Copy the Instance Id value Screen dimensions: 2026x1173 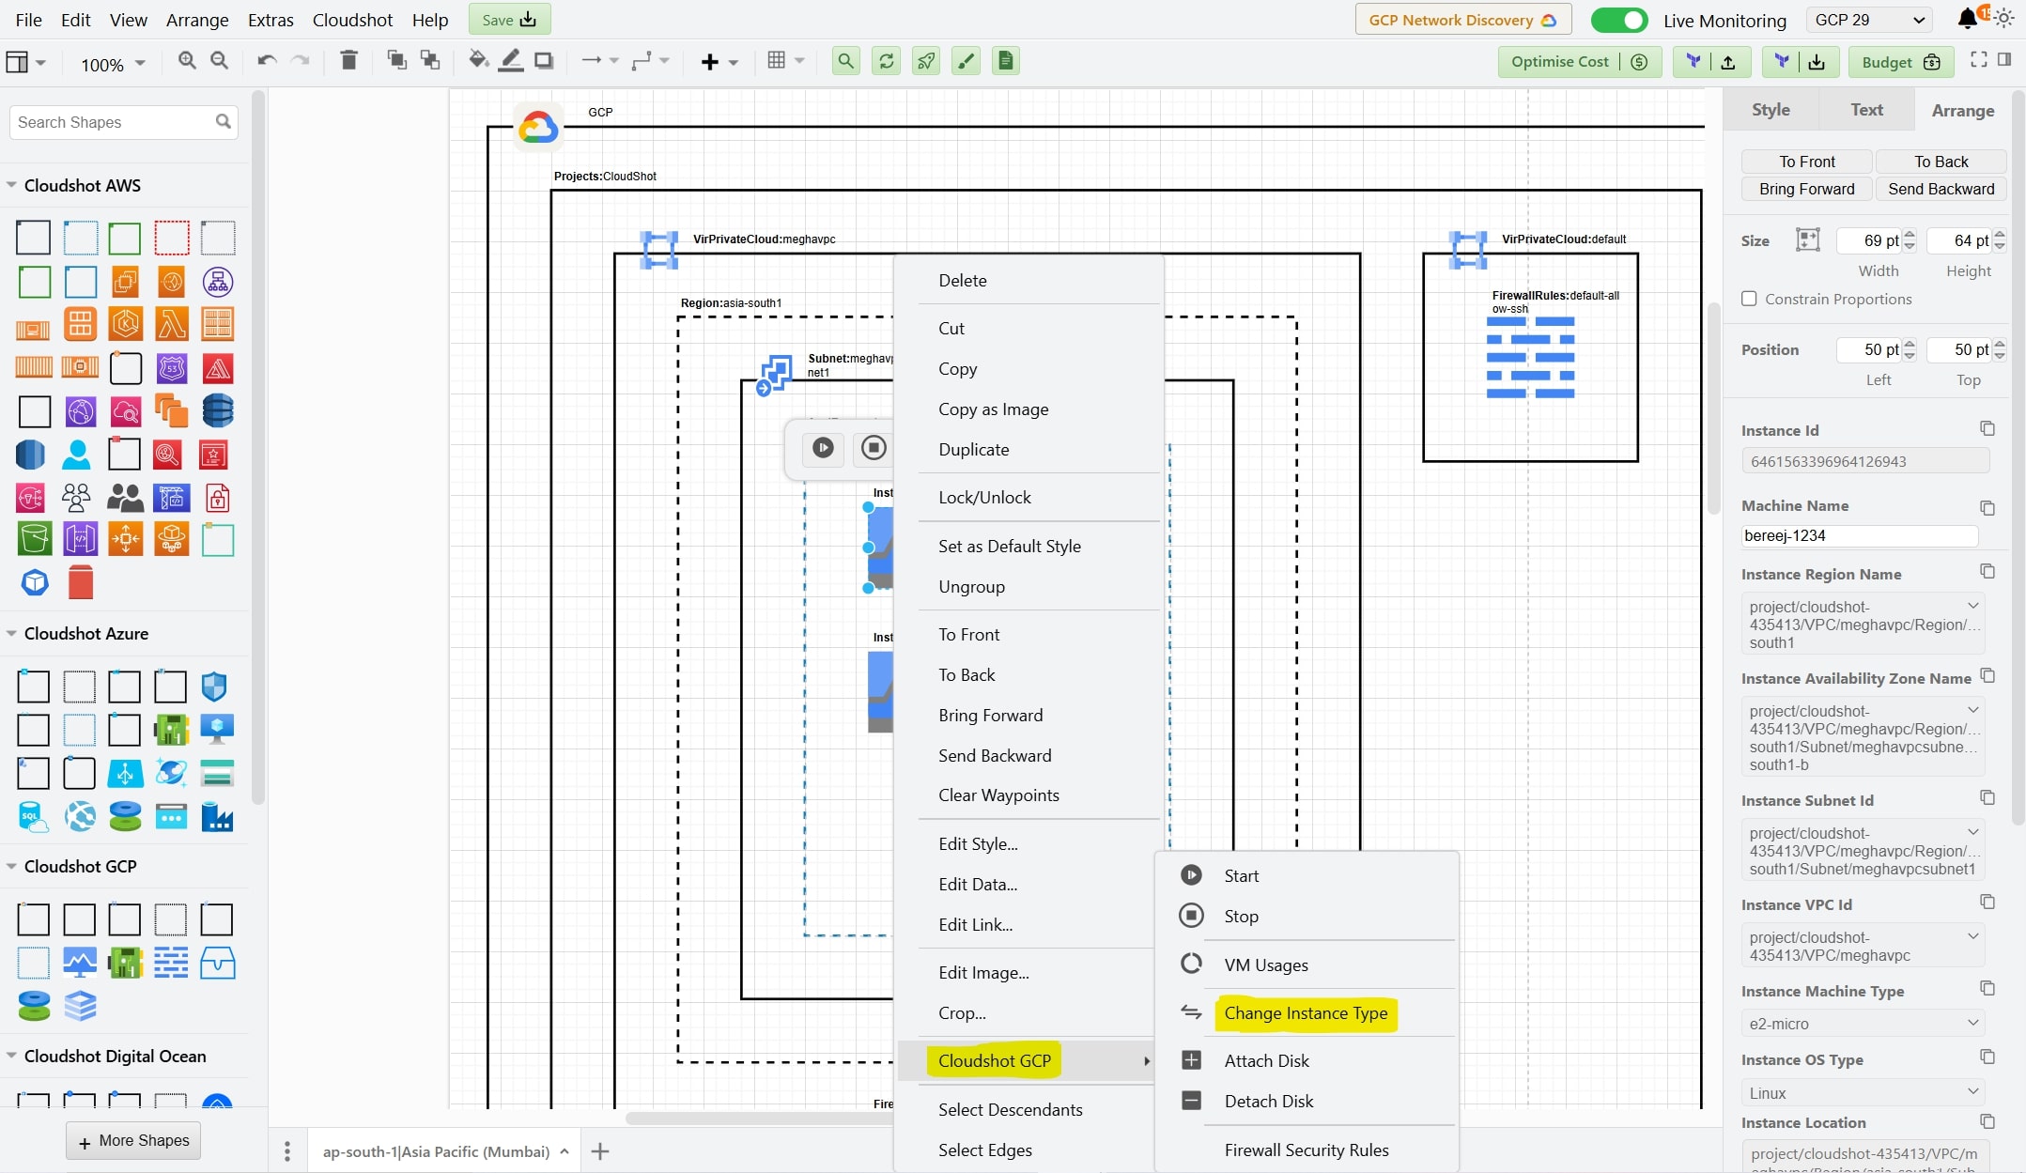click(x=1987, y=428)
